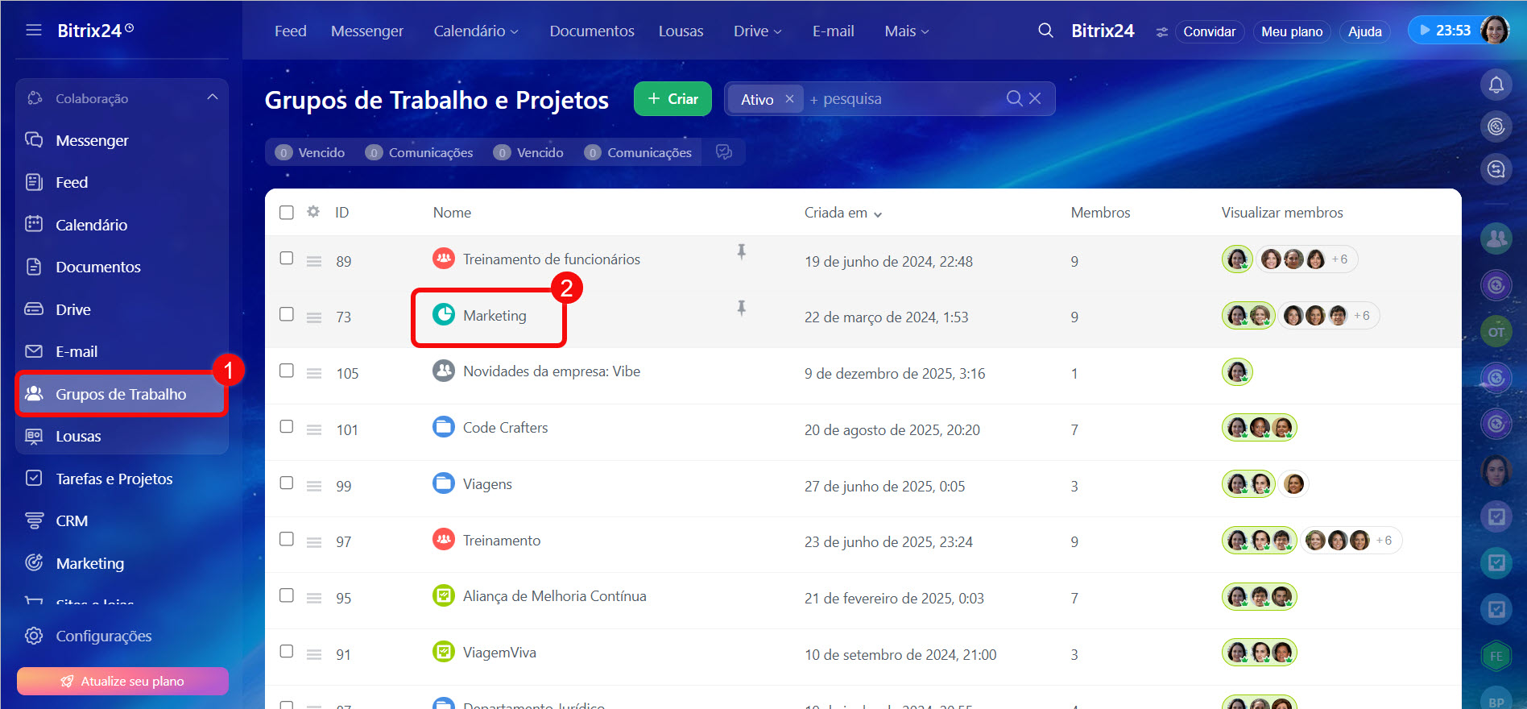Open the Mais dropdown menu
Viewport: 1527px width, 709px height.
(906, 31)
